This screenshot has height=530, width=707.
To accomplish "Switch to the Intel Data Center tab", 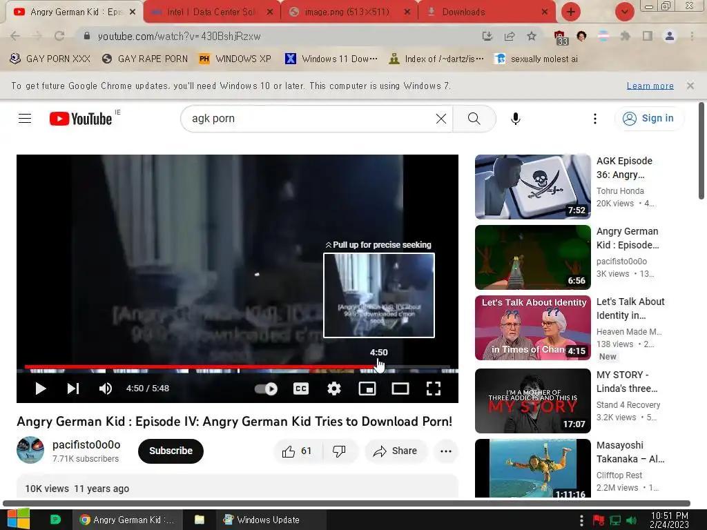I will (212, 12).
